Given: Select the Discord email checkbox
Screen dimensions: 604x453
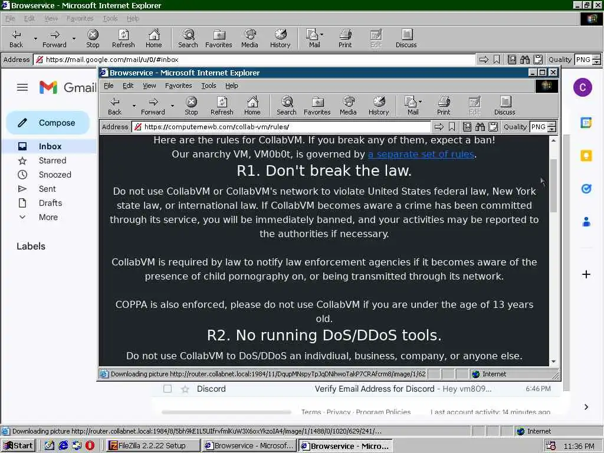Looking at the screenshot, I should pyautogui.click(x=168, y=389).
